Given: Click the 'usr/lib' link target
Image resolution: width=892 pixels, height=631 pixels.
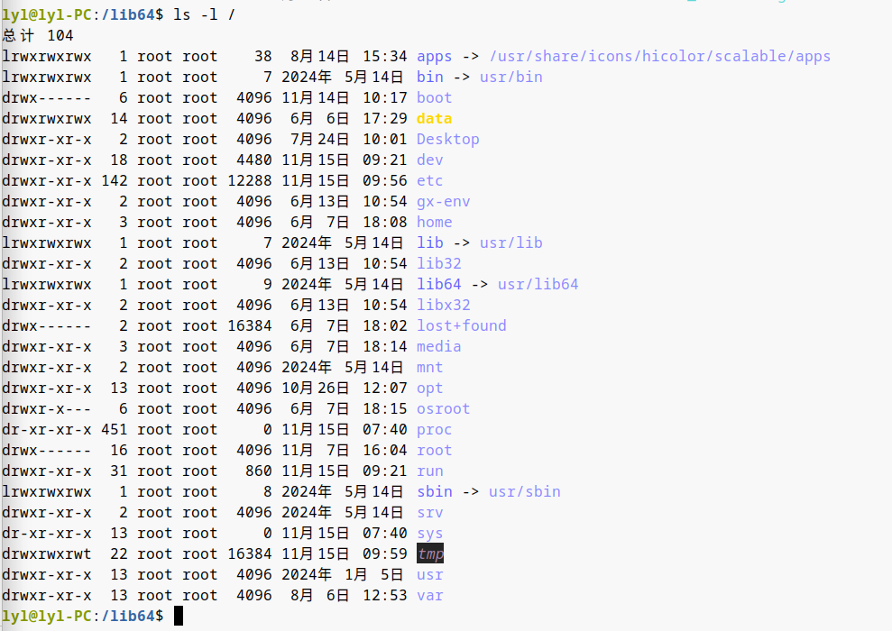Looking at the screenshot, I should [x=510, y=242].
